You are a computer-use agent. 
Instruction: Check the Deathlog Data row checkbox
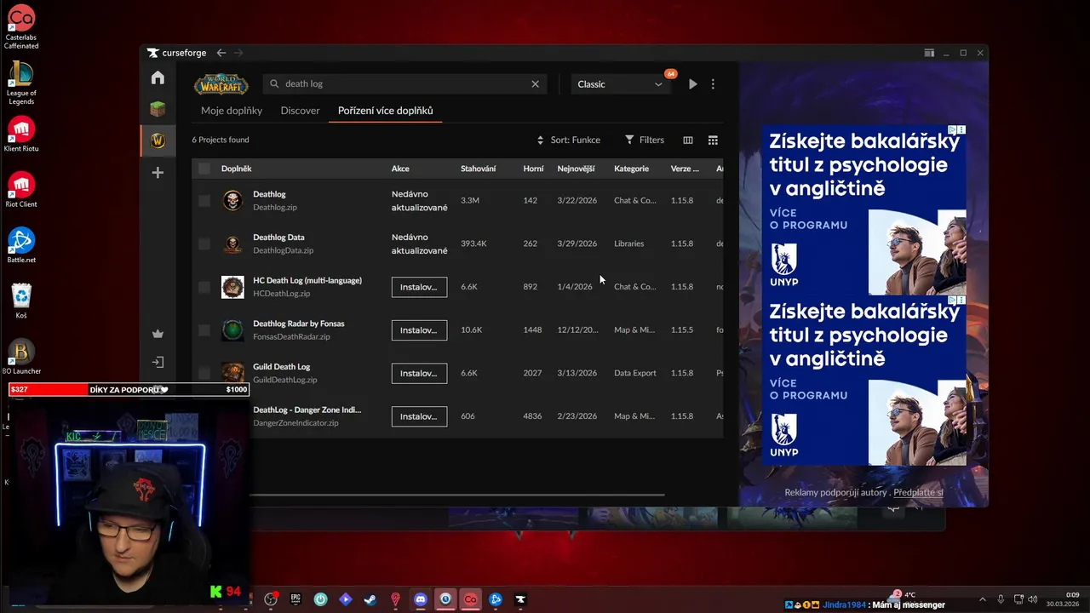(x=204, y=244)
